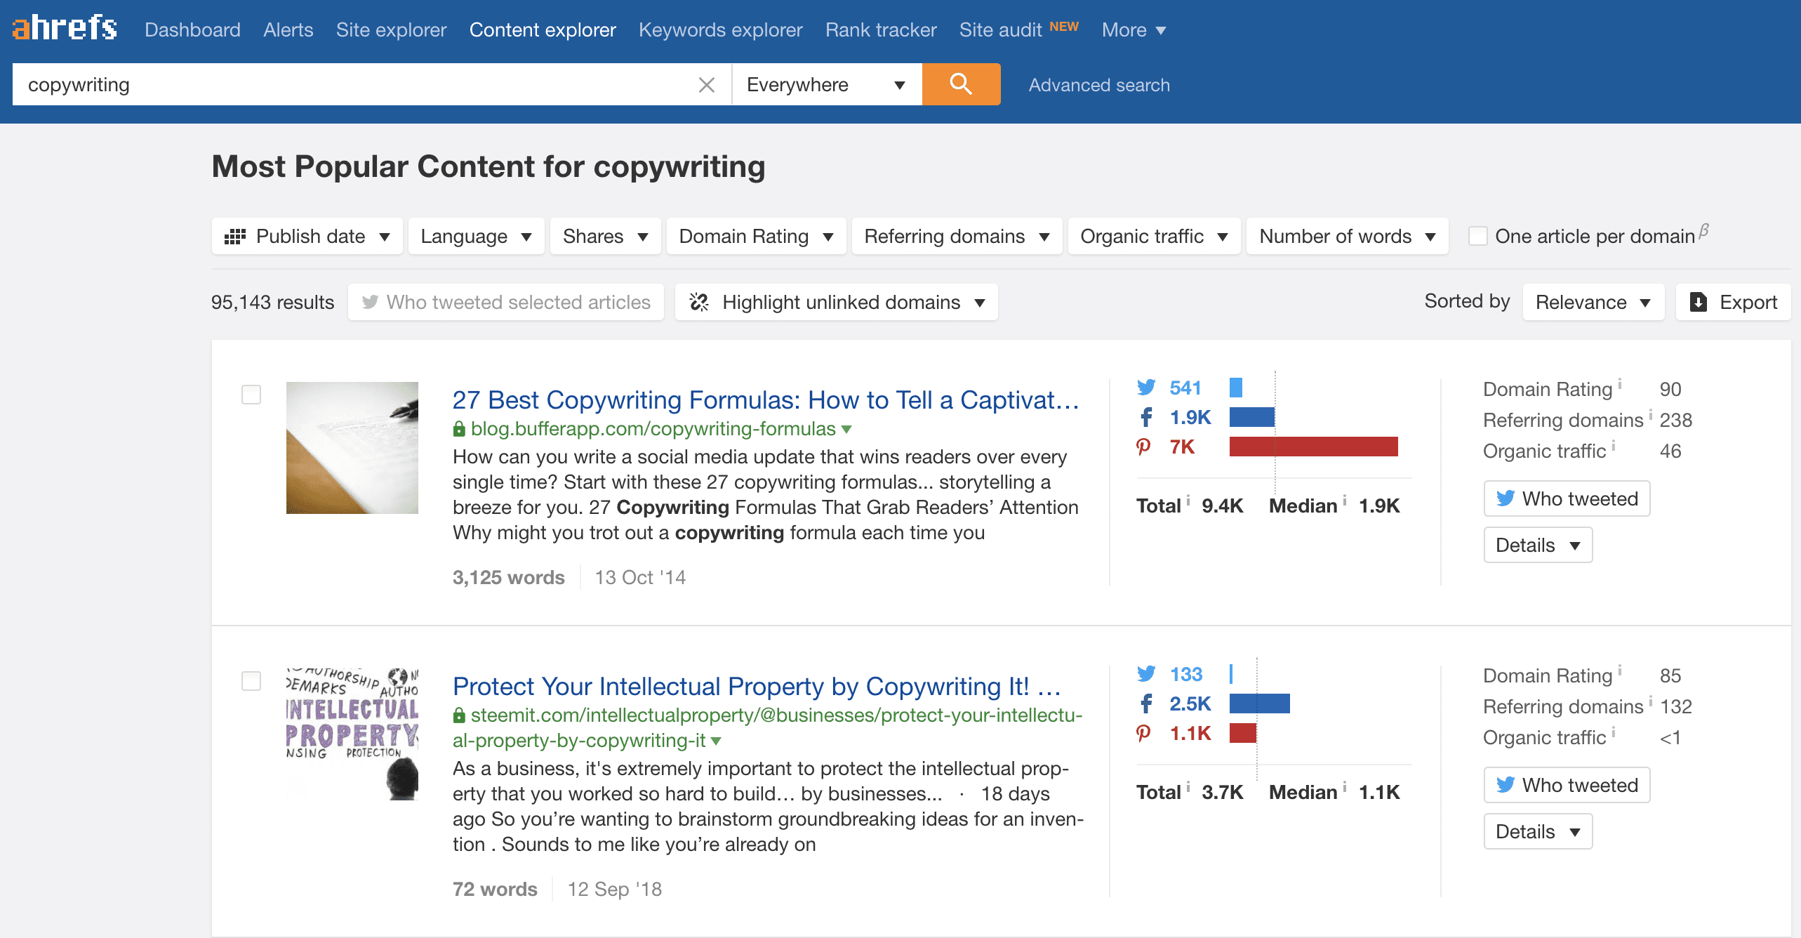Open the Everywhere search scope dropdown
Viewport: 1801px width, 938px height.
click(827, 84)
